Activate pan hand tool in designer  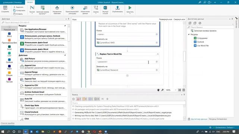click(158, 90)
